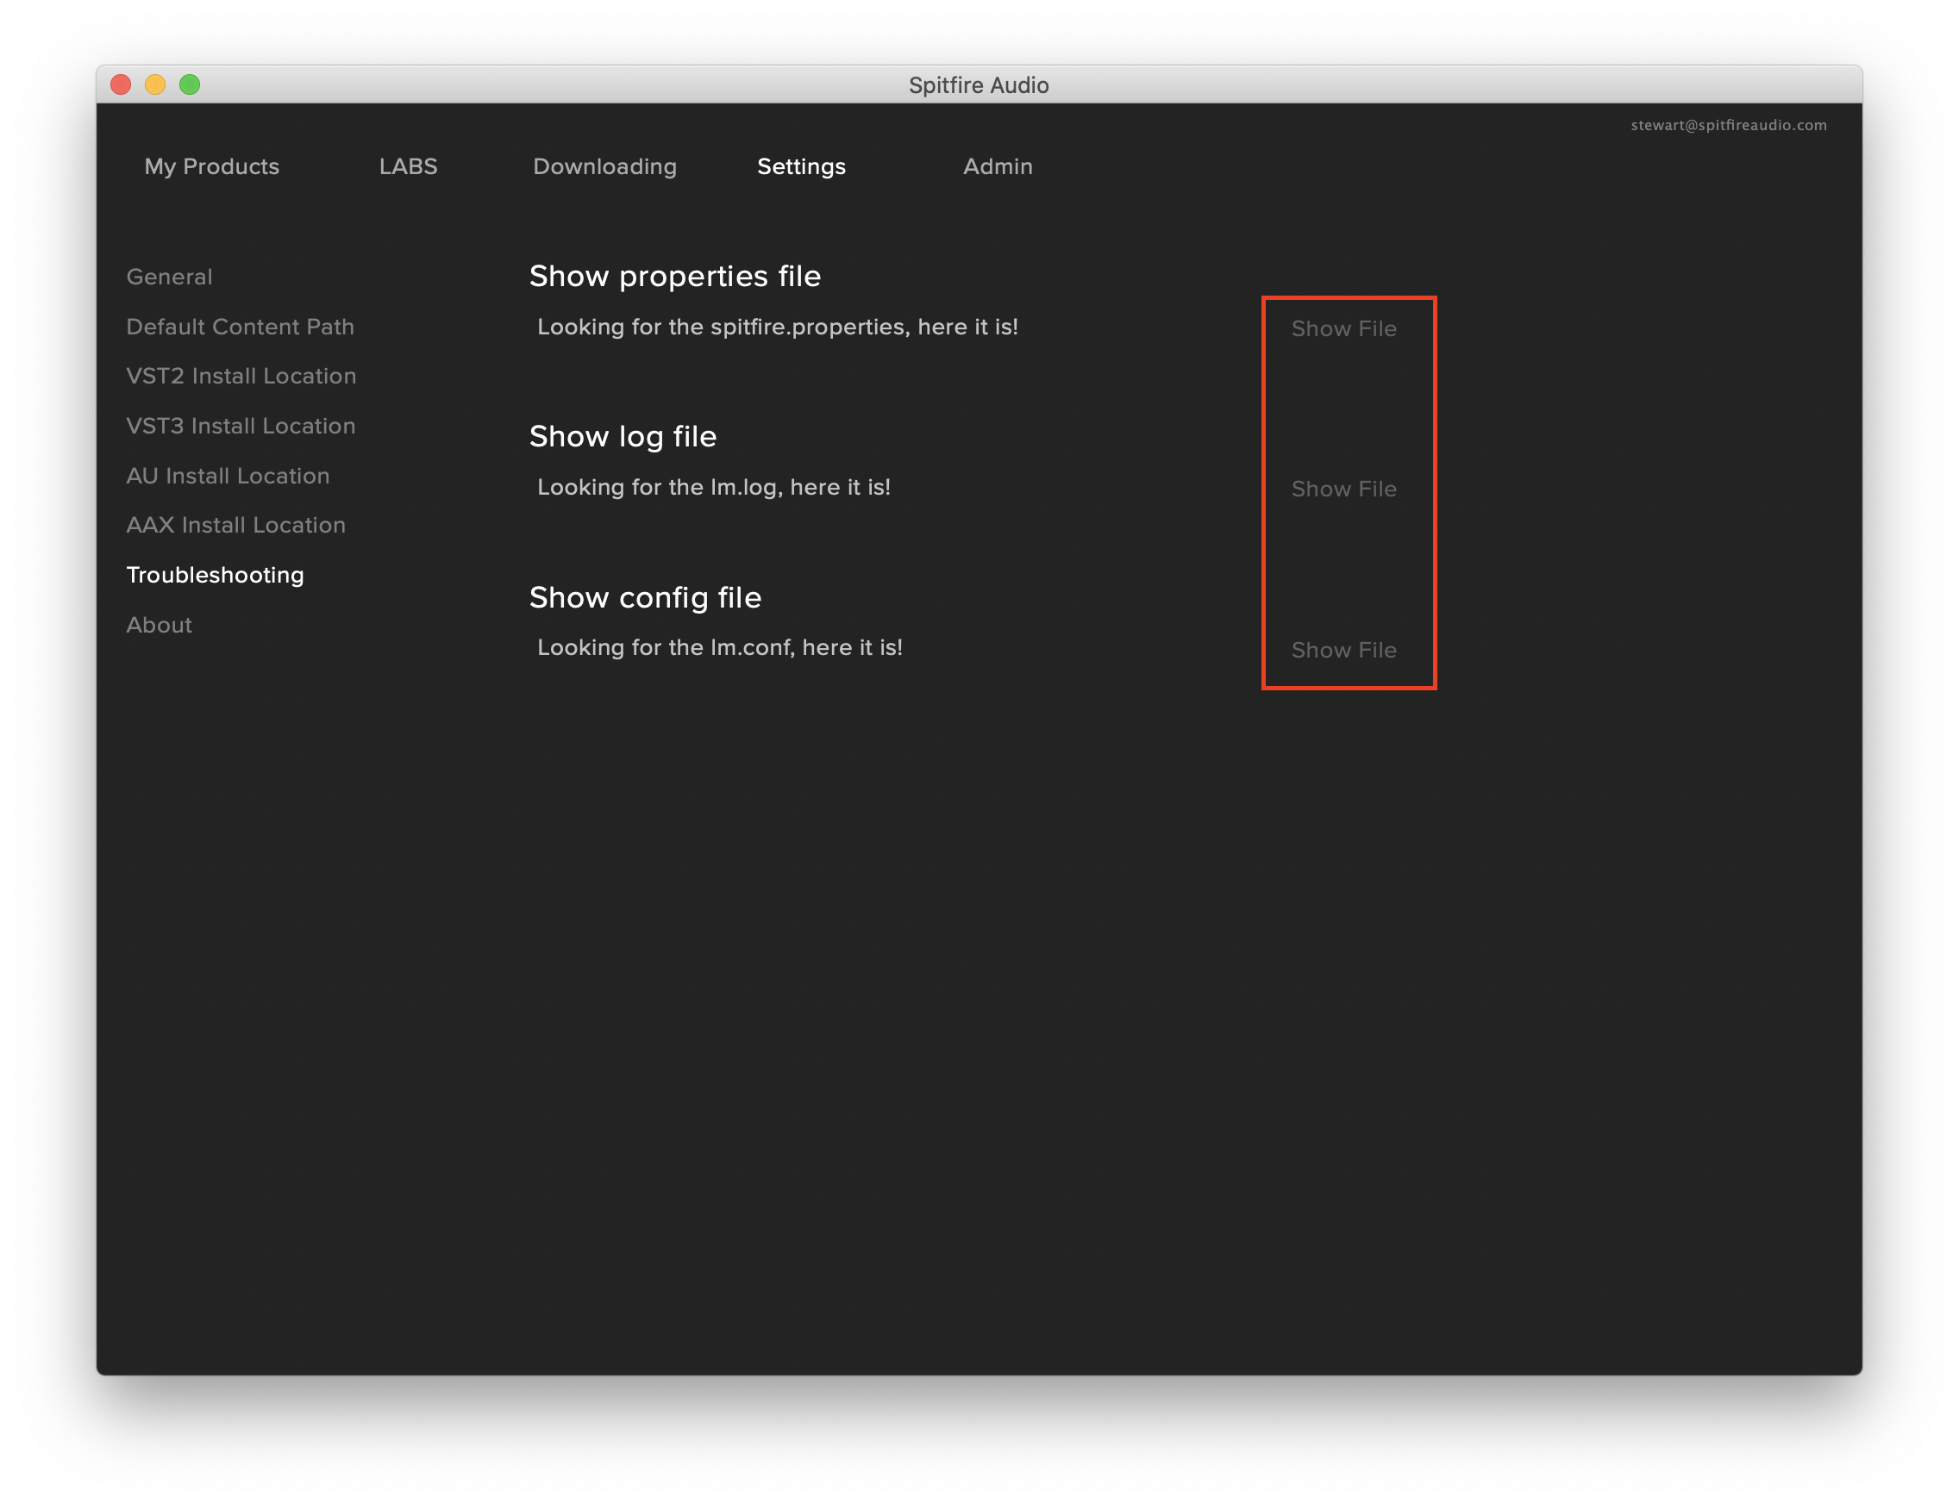
Task: Click the 'Looking for the spitfire.properties' text
Action: (x=778, y=327)
